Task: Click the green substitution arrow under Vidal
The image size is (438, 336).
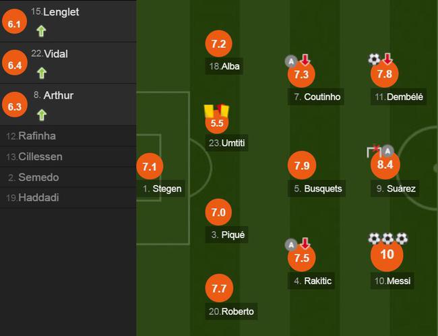Action: point(41,72)
